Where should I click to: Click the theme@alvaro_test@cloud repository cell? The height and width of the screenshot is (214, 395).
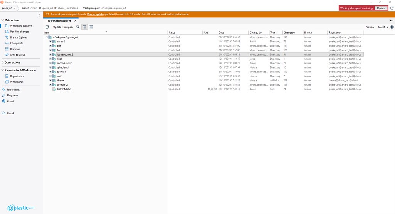[x=343, y=80]
